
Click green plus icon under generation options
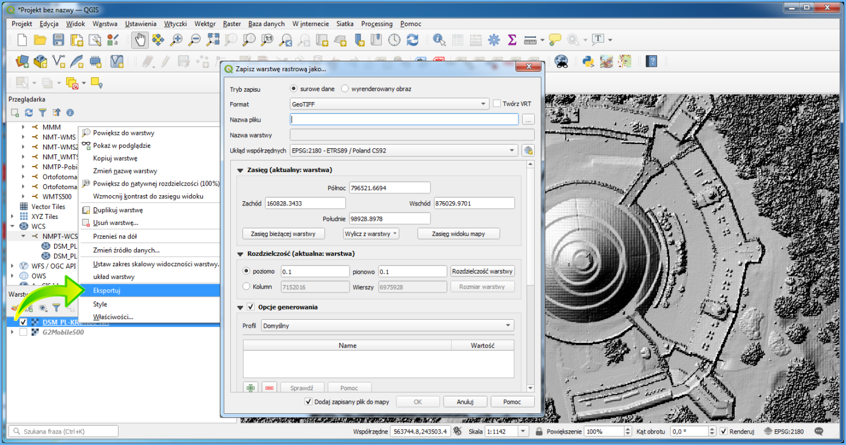(250, 388)
